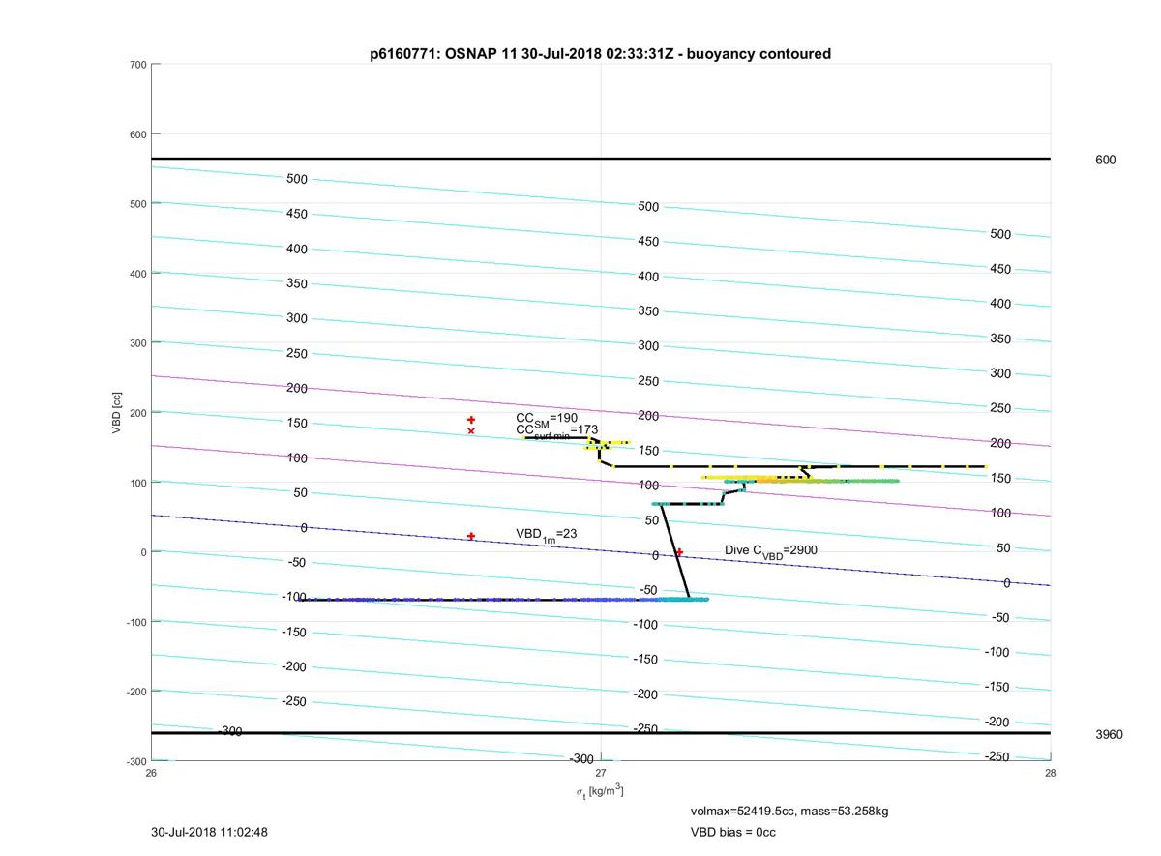The image size is (1161, 856).
Task: Click the red plus marker left of Dive C VBD
Action: [x=679, y=552]
